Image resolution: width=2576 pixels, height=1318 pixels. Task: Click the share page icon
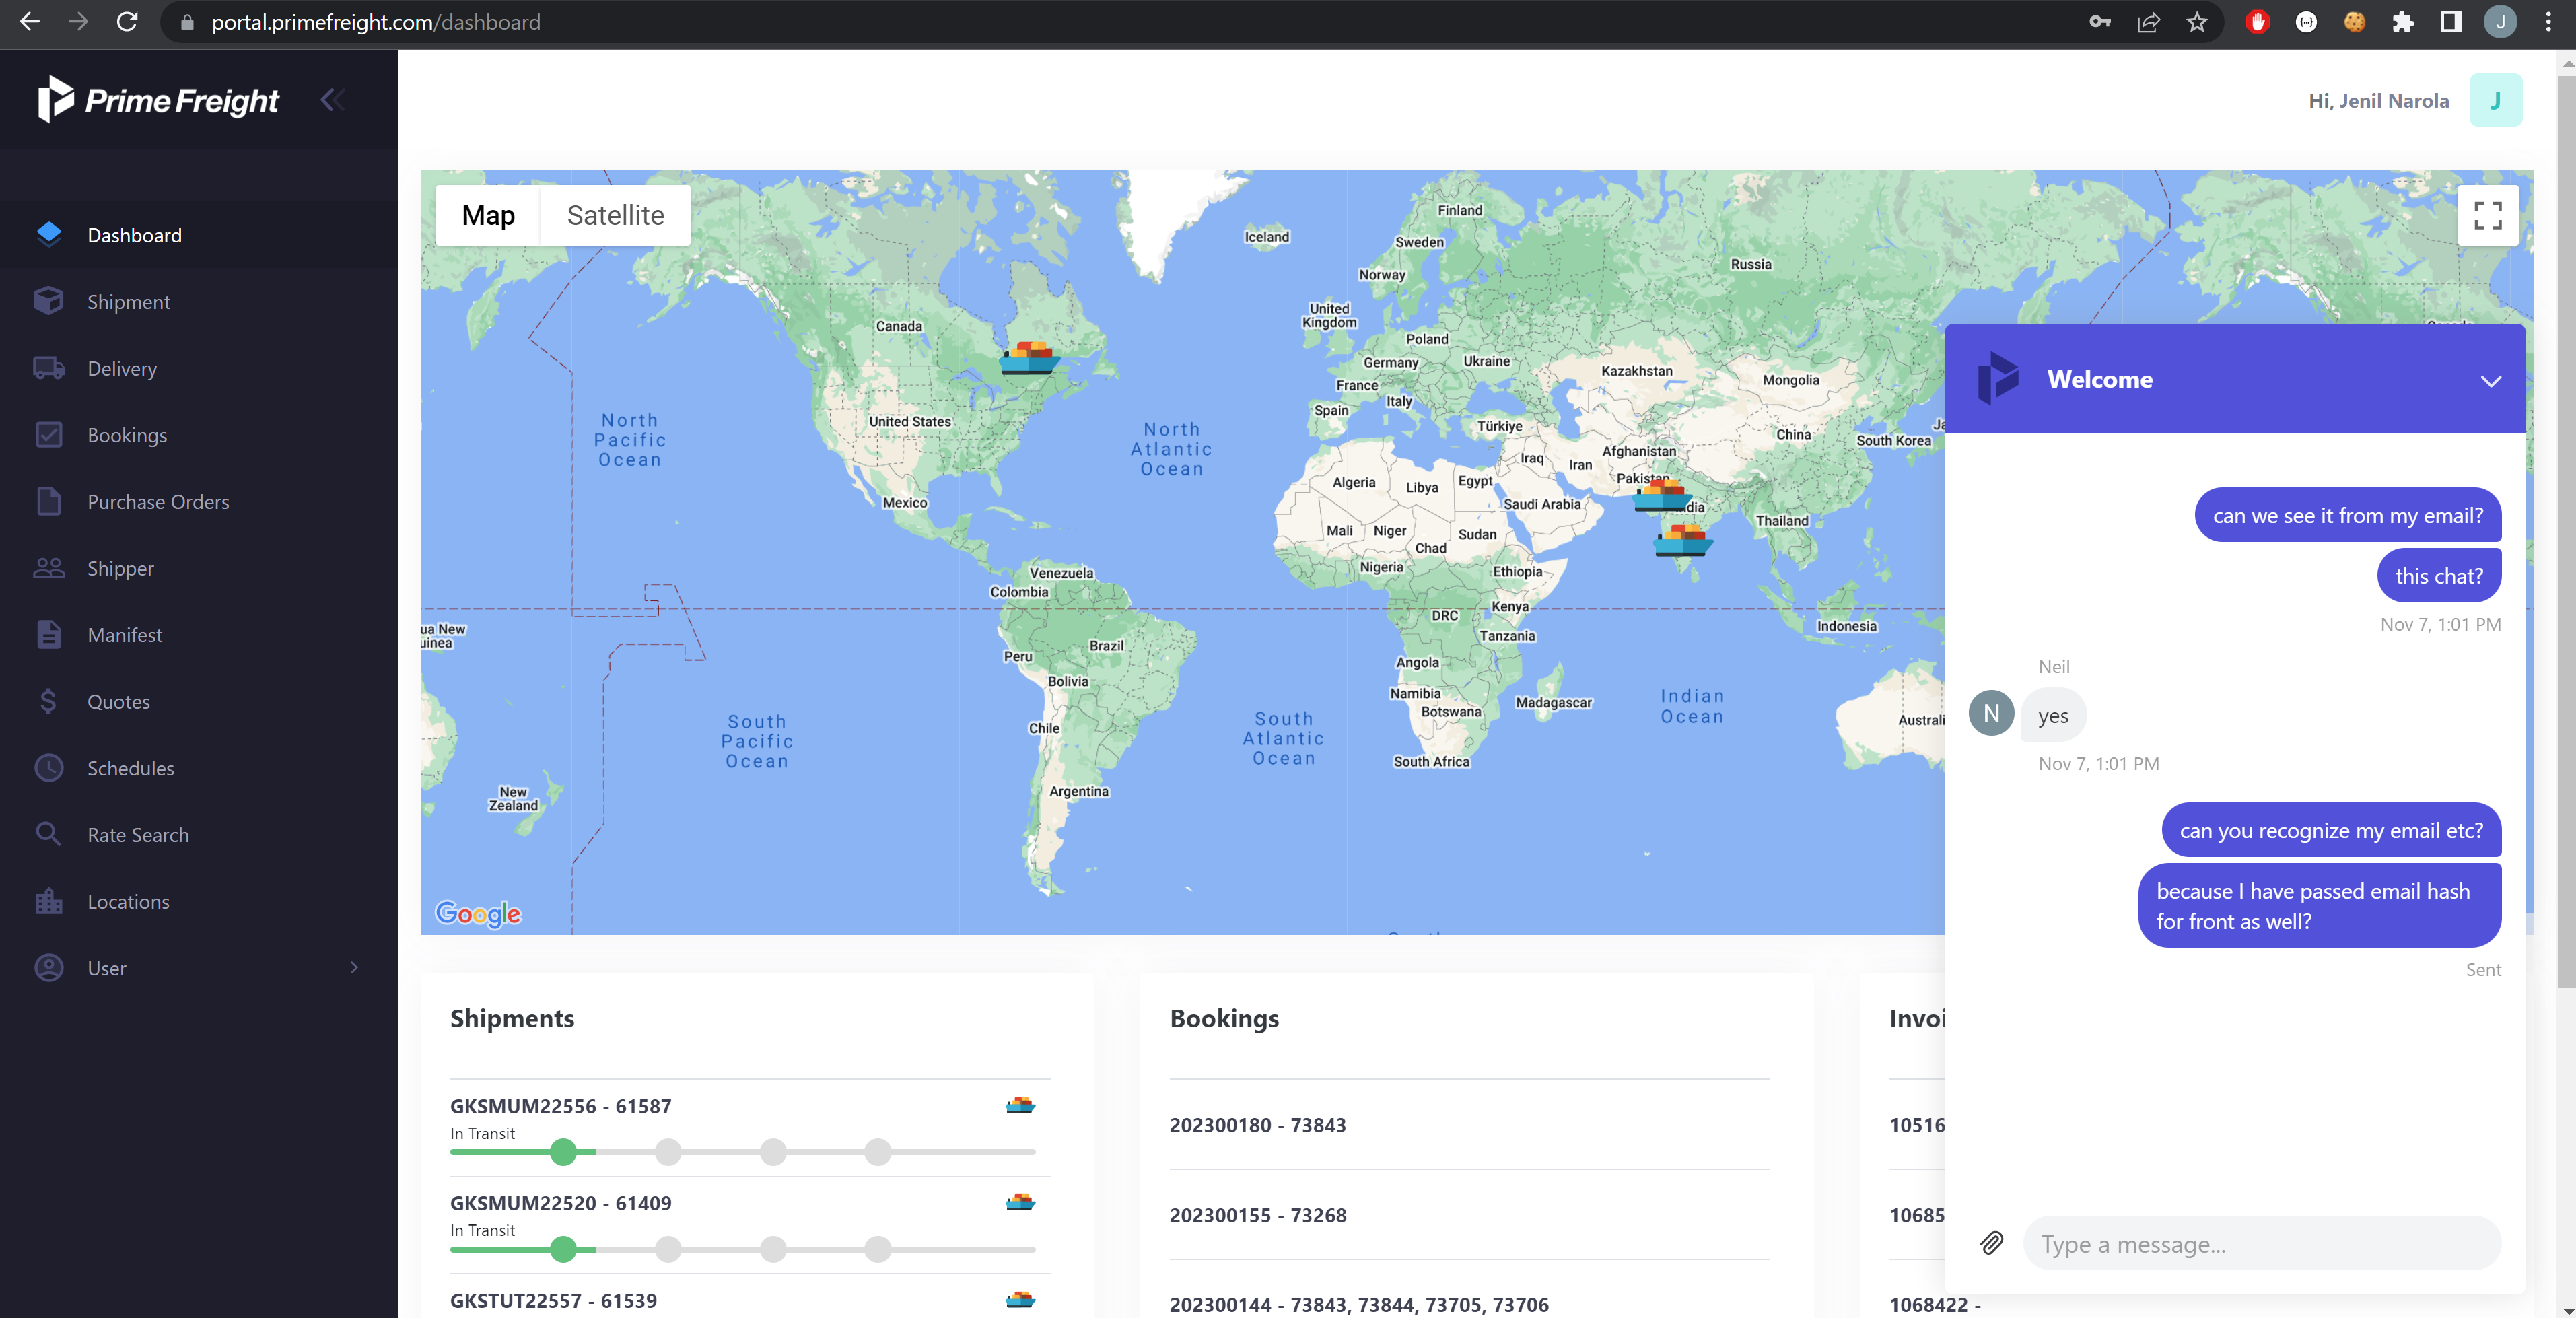[2148, 22]
